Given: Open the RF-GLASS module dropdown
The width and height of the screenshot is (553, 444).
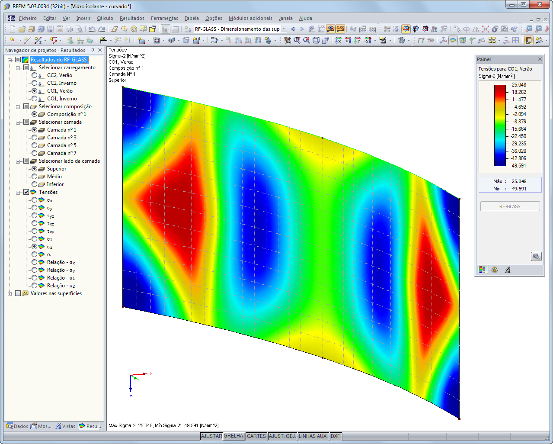Looking at the screenshot, I should [283, 29].
